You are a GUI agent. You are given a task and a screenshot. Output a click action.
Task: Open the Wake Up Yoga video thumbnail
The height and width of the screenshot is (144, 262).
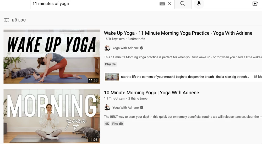pos(52,57)
